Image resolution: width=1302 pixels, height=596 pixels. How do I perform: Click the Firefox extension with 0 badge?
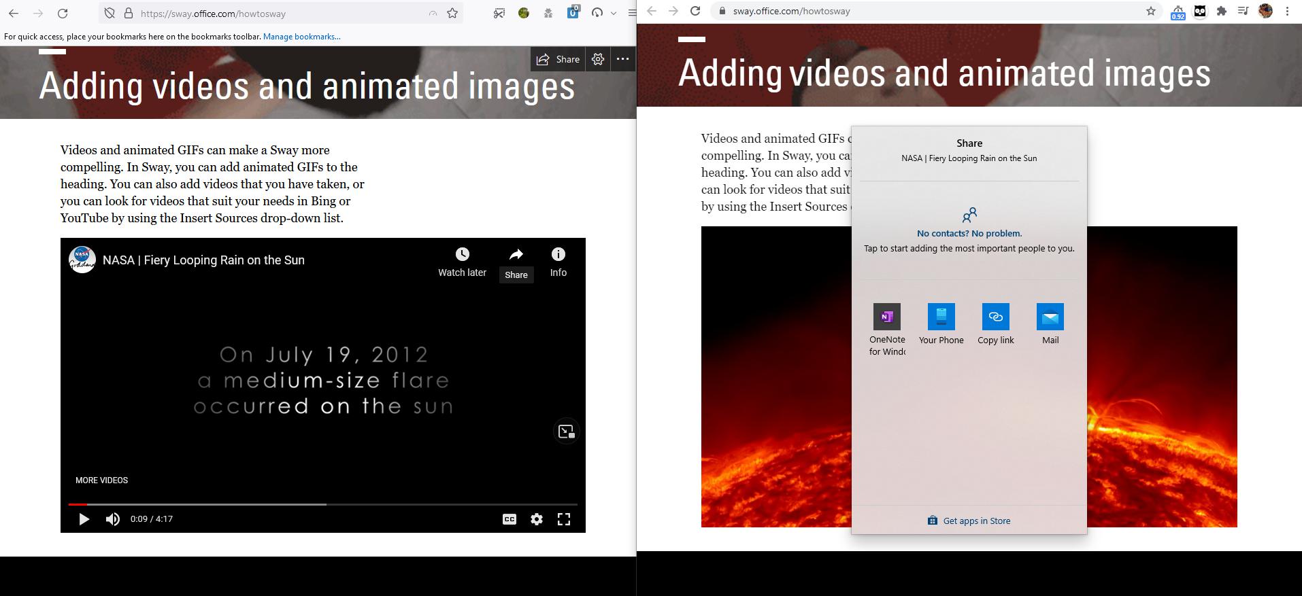(x=573, y=12)
